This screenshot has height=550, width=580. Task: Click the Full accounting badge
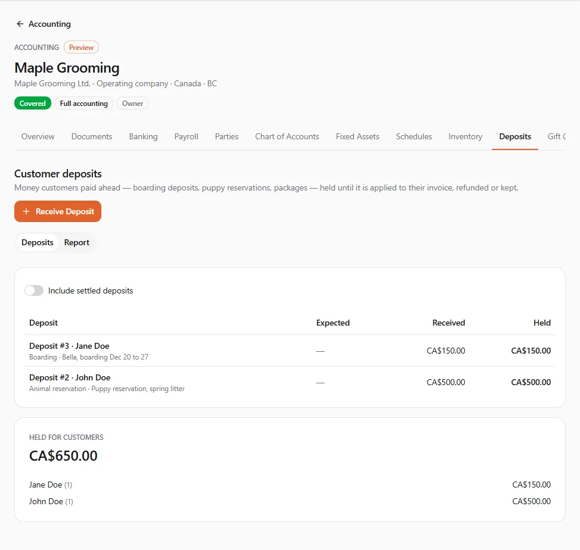[83, 104]
